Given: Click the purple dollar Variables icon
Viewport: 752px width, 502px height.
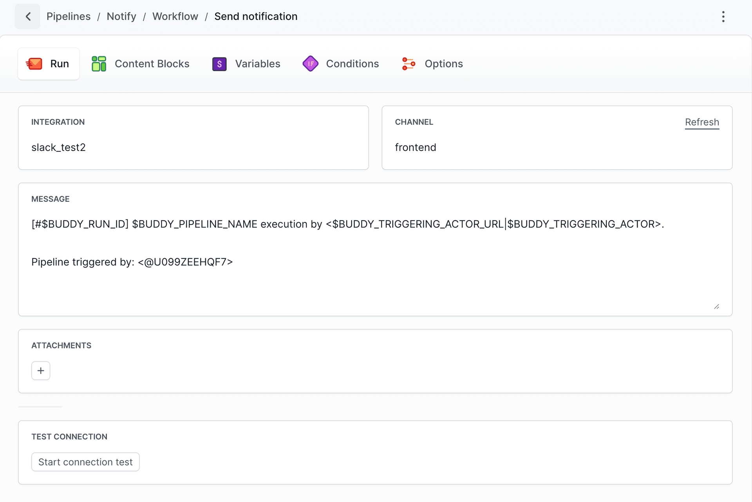Looking at the screenshot, I should pyautogui.click(x=219, y=64).
